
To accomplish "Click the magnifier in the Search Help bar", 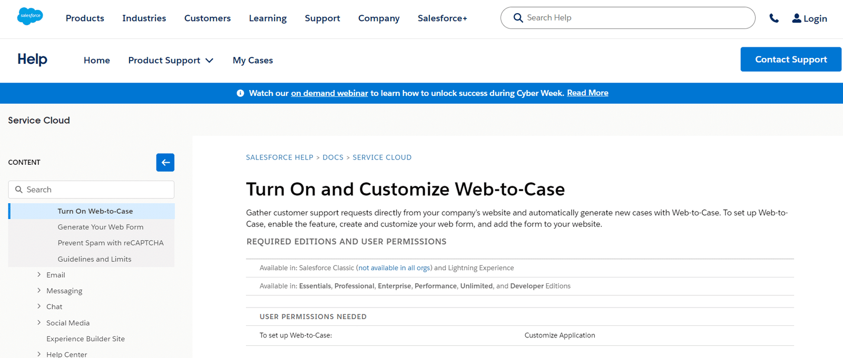I will 518,17.
